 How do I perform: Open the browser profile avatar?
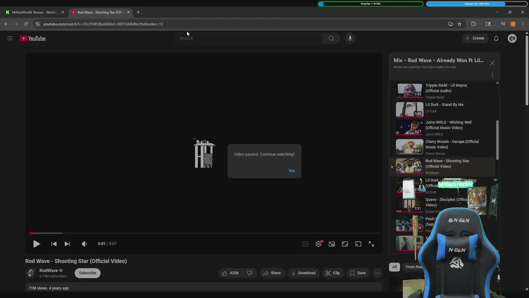click(x=513, y=24)
